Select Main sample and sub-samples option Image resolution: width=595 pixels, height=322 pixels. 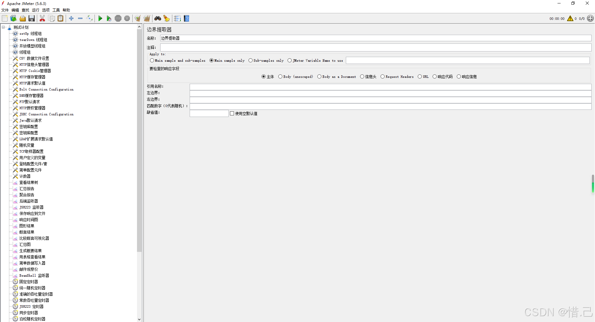[178, 60]
